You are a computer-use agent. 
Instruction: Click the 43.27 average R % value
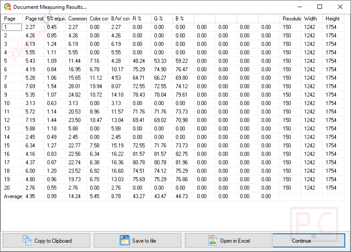coord(139,196)
